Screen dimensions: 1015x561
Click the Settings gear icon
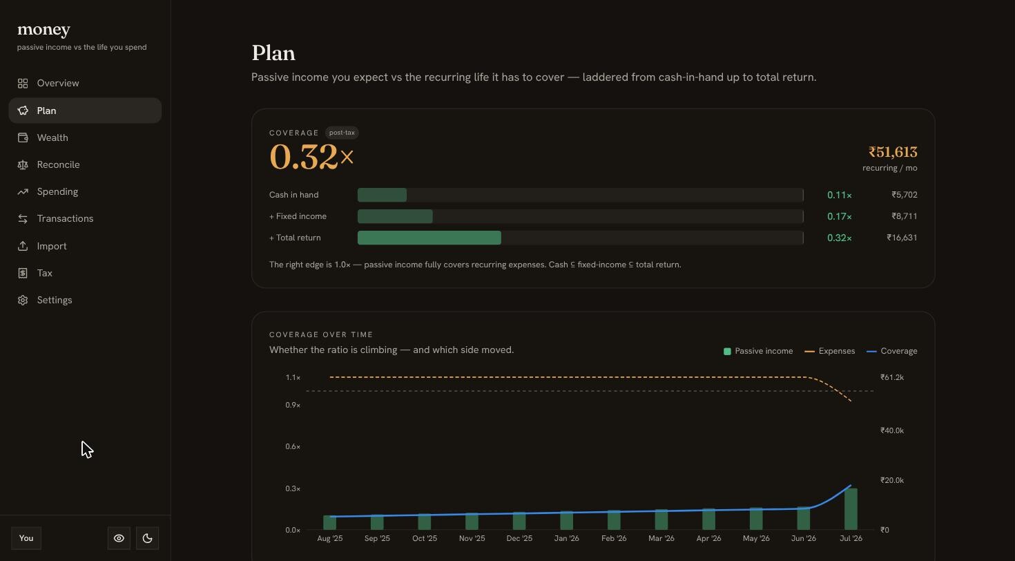[23, 300]
